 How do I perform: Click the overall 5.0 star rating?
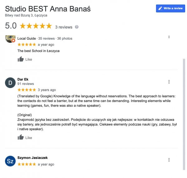[x=36, y=26]
